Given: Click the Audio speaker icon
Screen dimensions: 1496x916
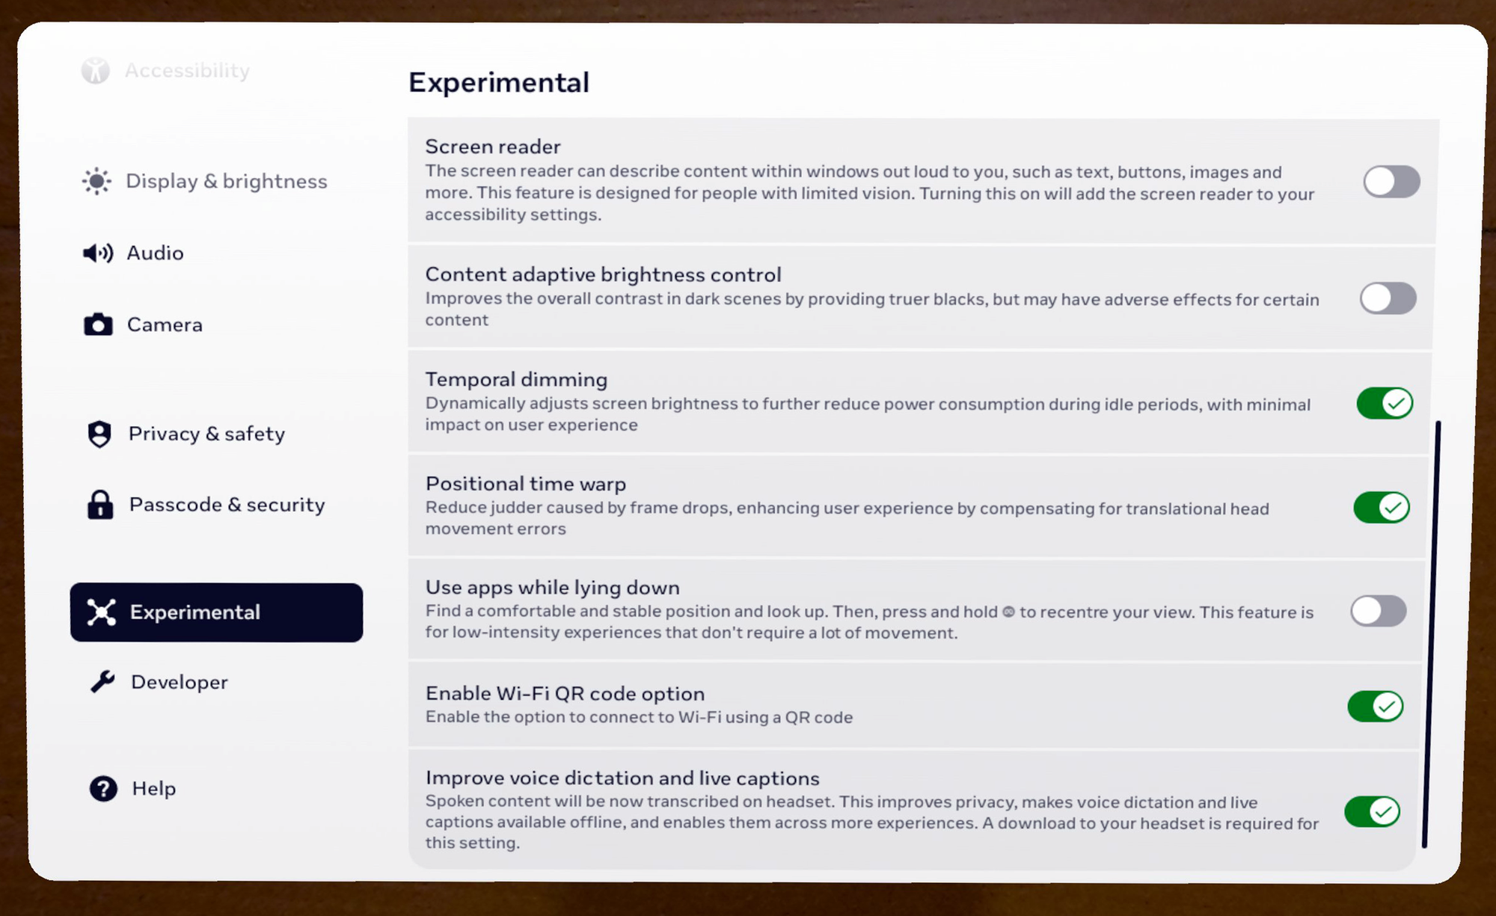Looking at the screenshot, I should point(98,253).
